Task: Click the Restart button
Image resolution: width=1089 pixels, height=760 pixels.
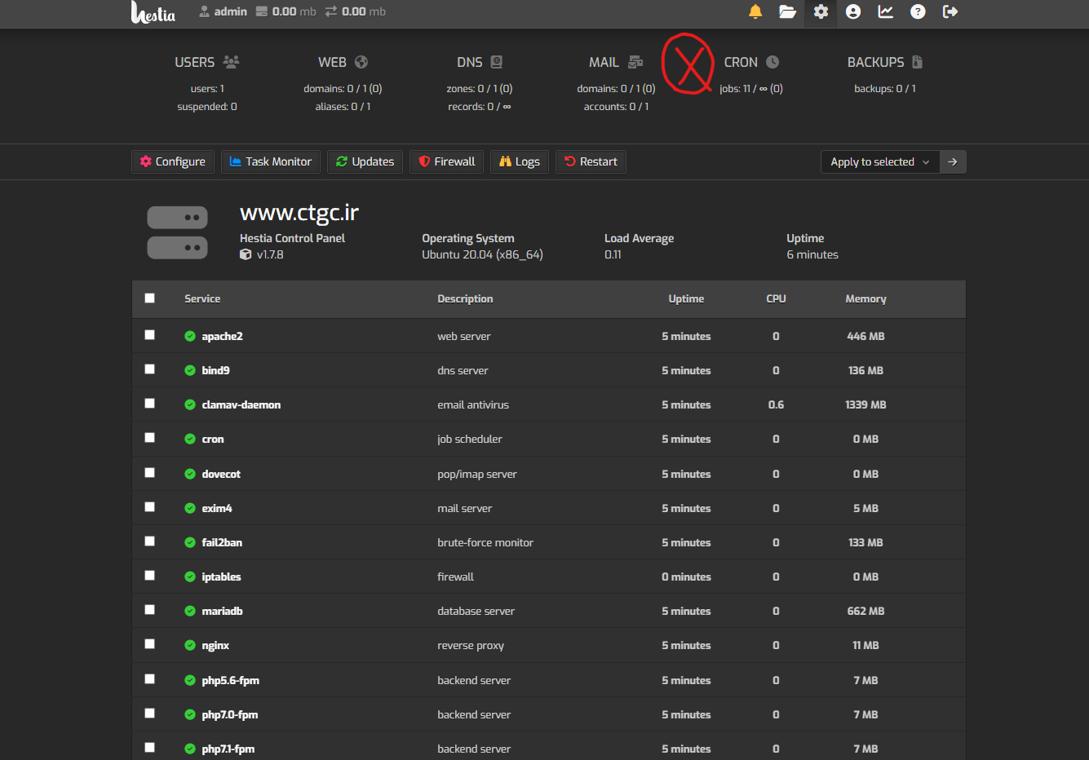Action: tap(591, 161)
